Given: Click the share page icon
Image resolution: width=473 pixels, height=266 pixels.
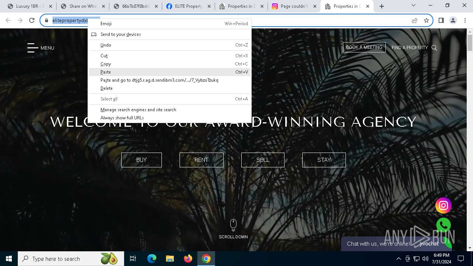Looking at the screenshot, I should coord(415,21).
